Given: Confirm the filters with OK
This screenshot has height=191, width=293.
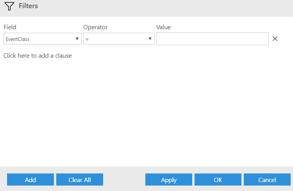Looking at the screenshot, I should tap(218, 180).
